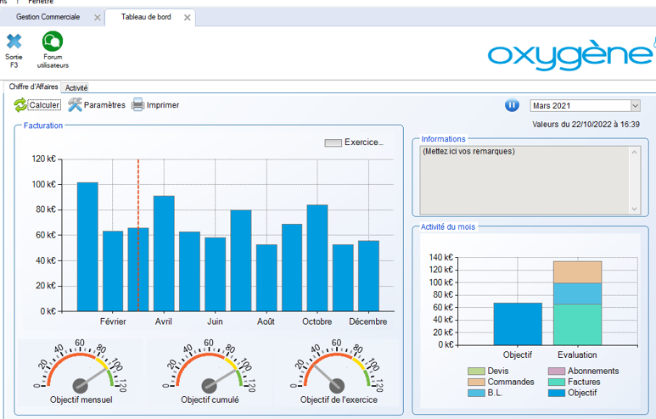Open the Fenêtre menu
The image size is (656, 419).
(x=41, y=3)
